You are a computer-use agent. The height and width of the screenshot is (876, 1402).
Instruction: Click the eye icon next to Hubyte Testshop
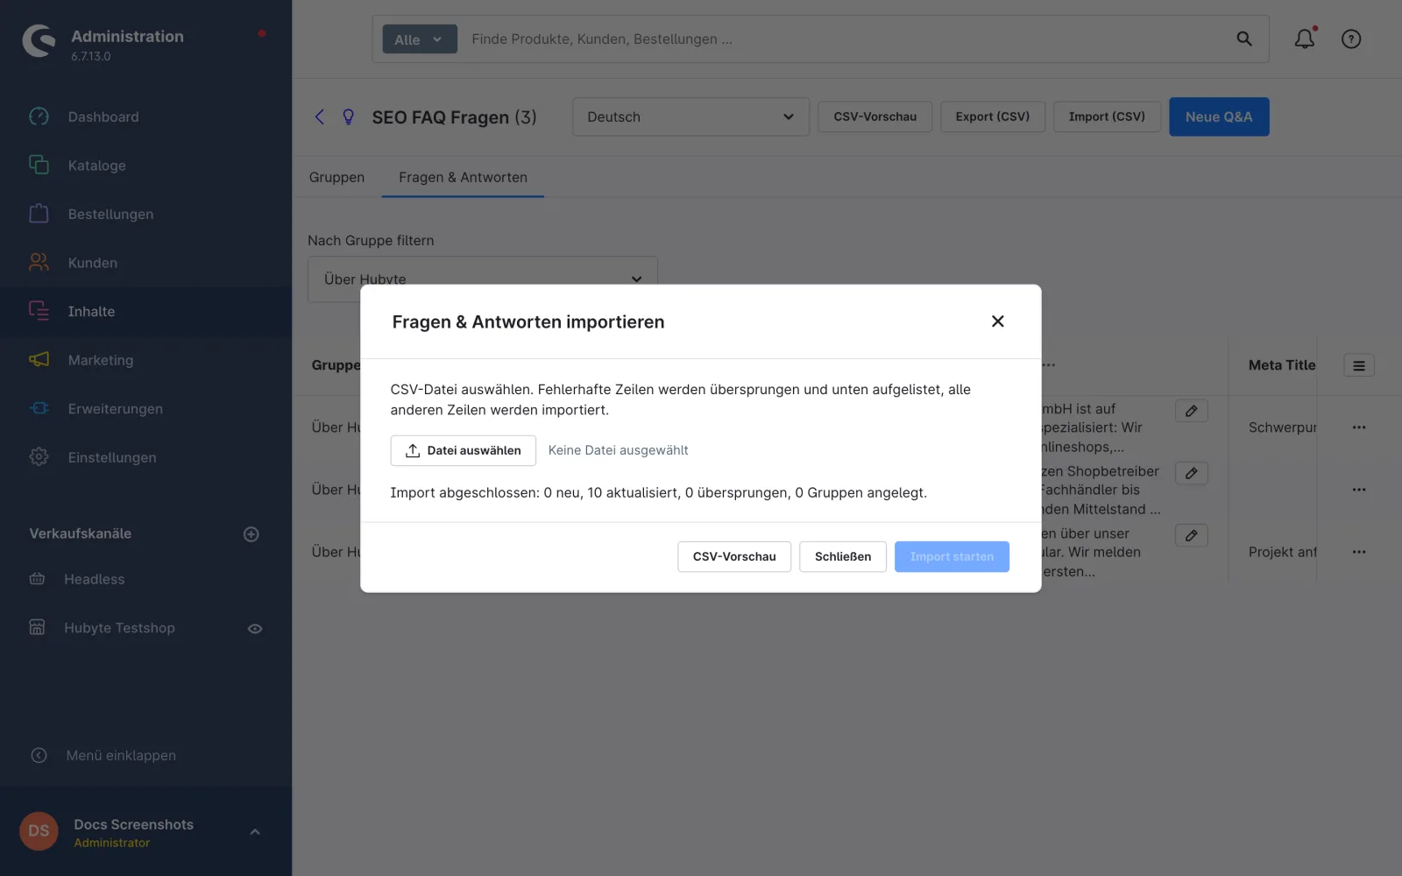click(x=255, y=629)
